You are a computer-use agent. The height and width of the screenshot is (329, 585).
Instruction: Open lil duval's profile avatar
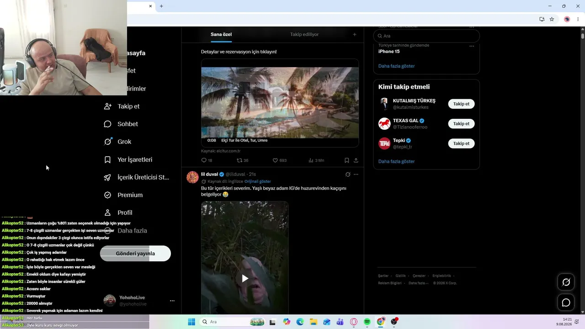tap(193, 177)
